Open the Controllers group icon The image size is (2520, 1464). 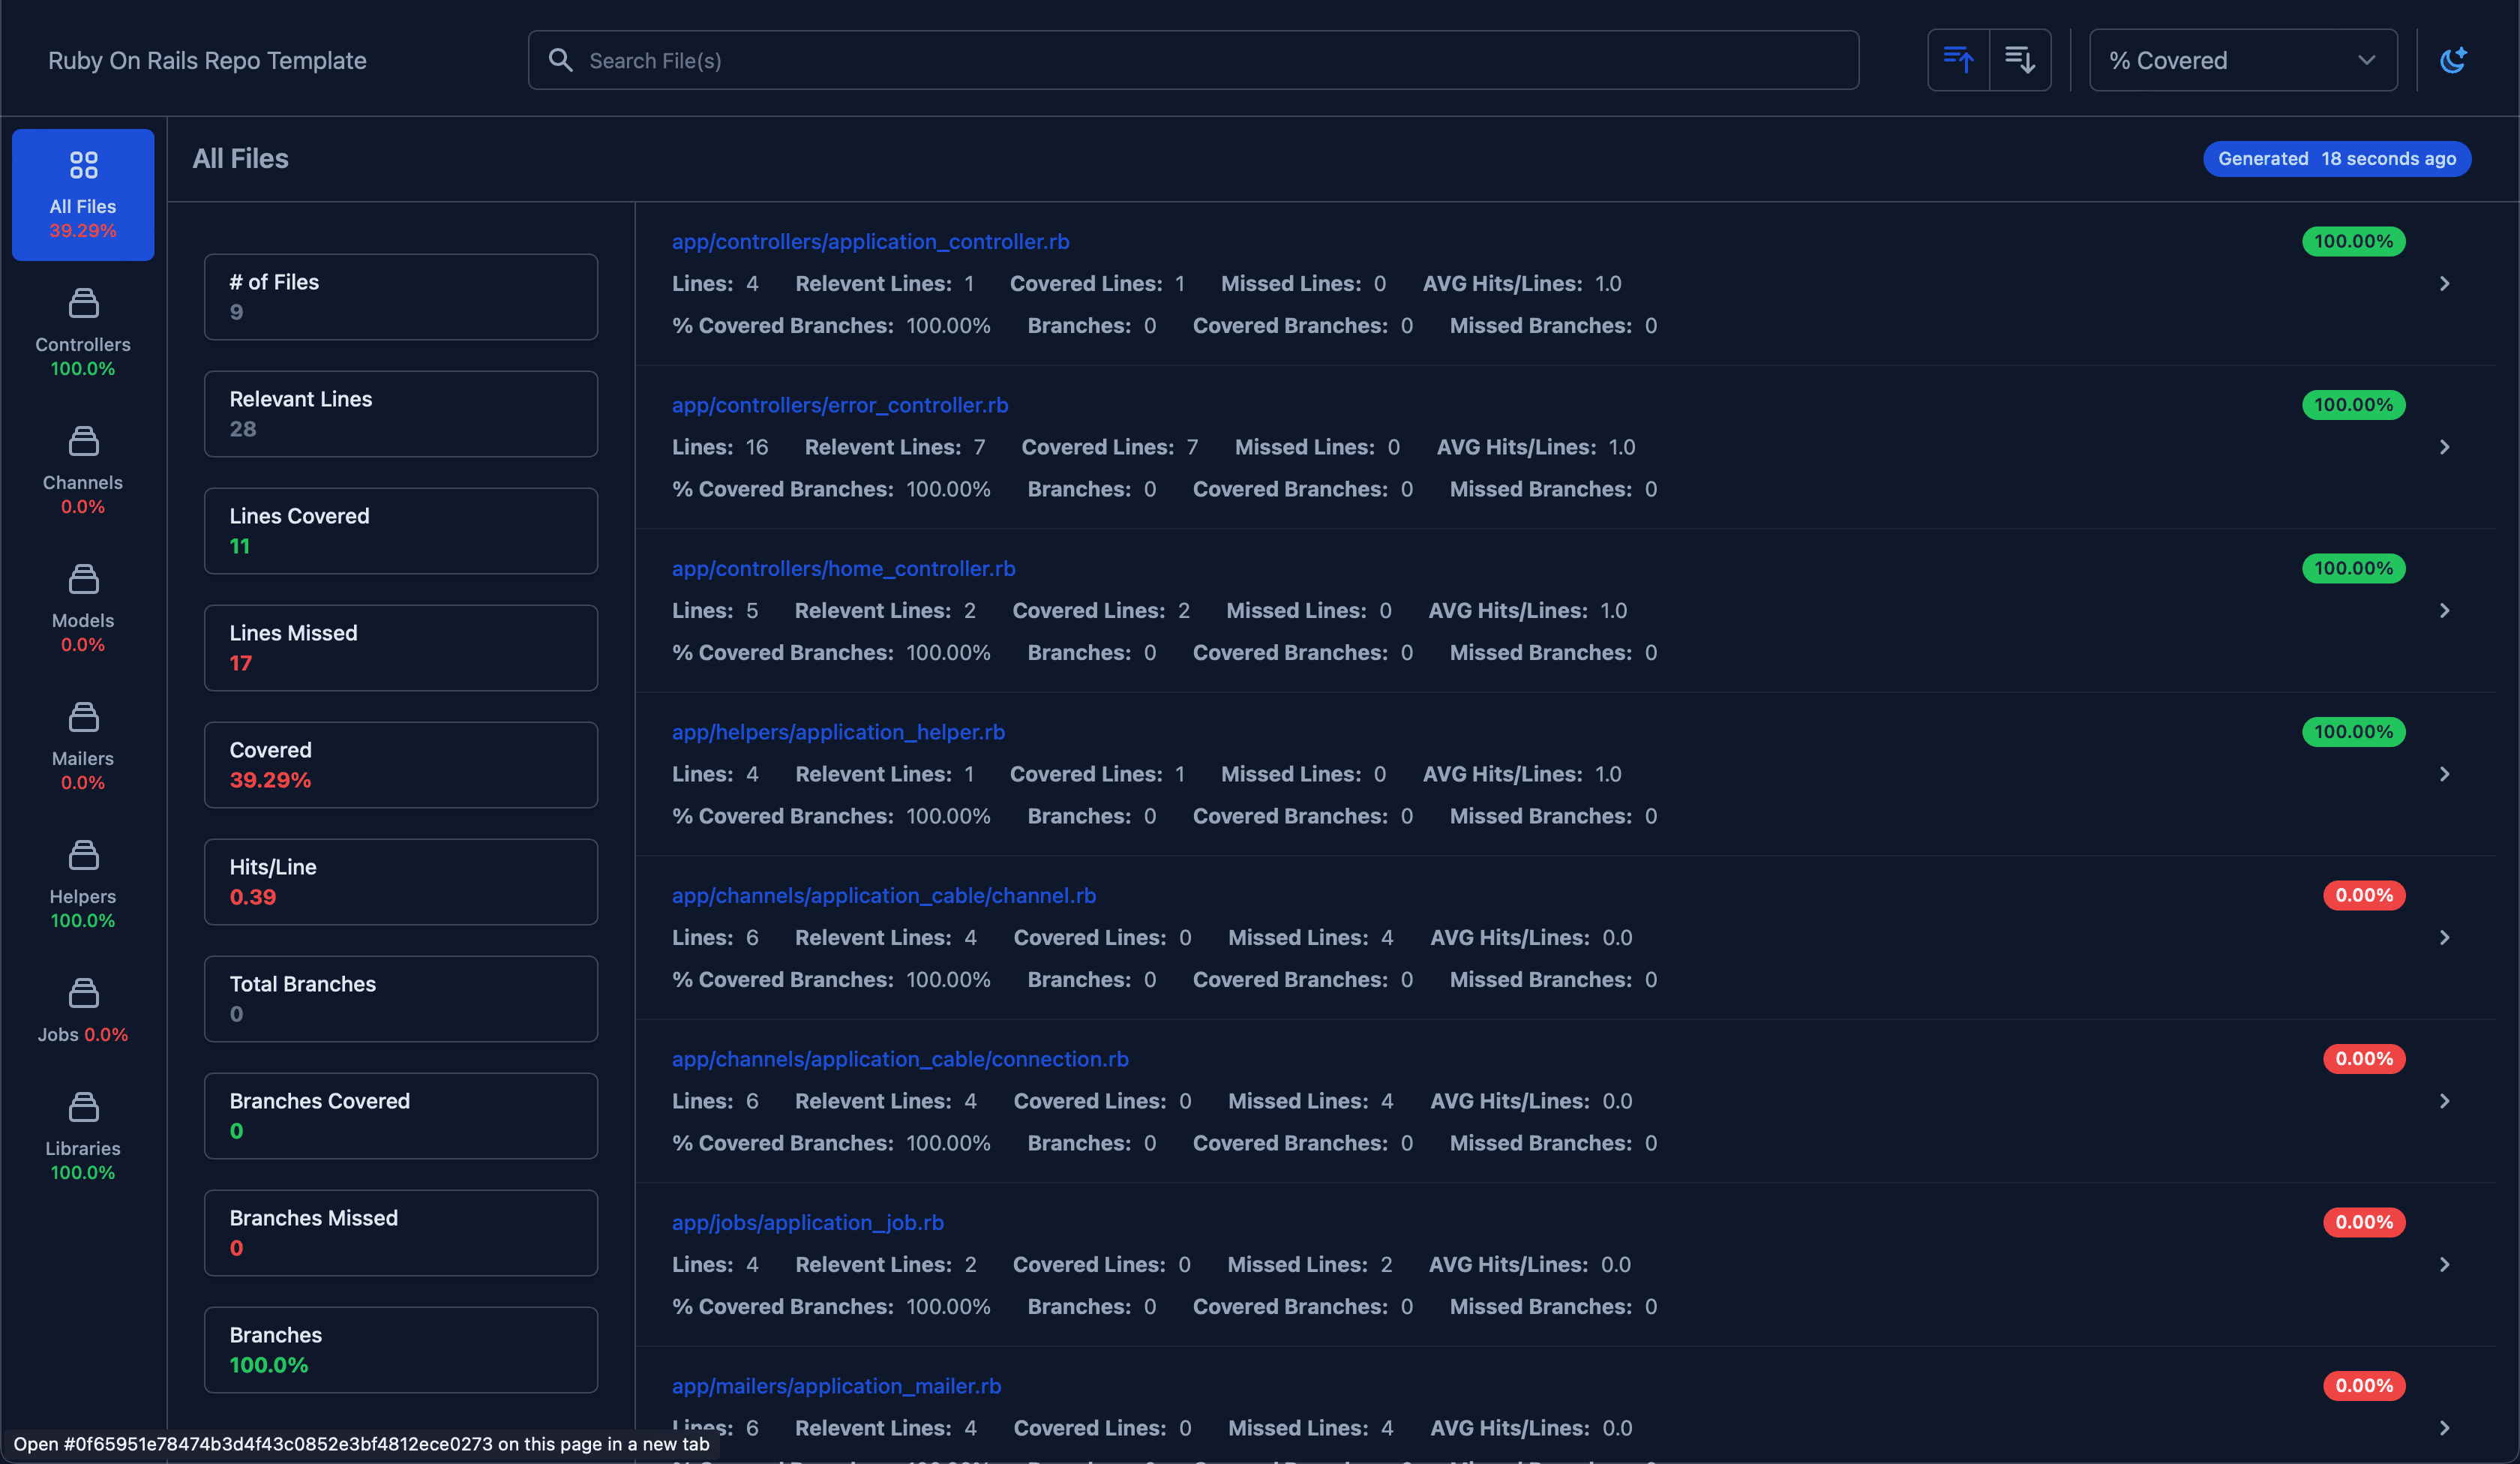click(x=83, y=303)
